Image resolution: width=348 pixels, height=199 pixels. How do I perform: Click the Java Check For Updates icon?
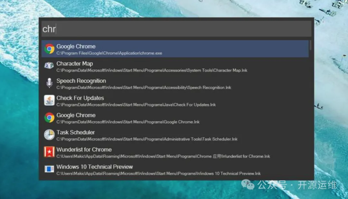(49, 100)
